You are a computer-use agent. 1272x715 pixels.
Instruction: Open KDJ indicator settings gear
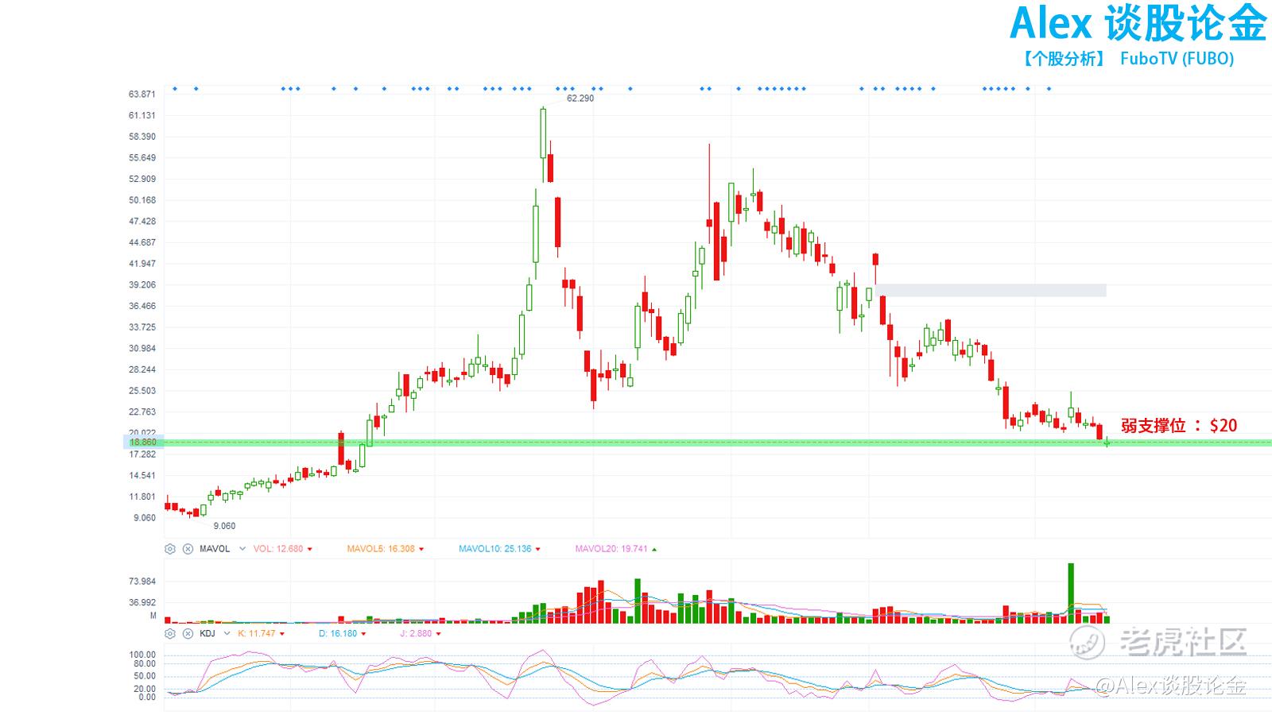point(169,634)
